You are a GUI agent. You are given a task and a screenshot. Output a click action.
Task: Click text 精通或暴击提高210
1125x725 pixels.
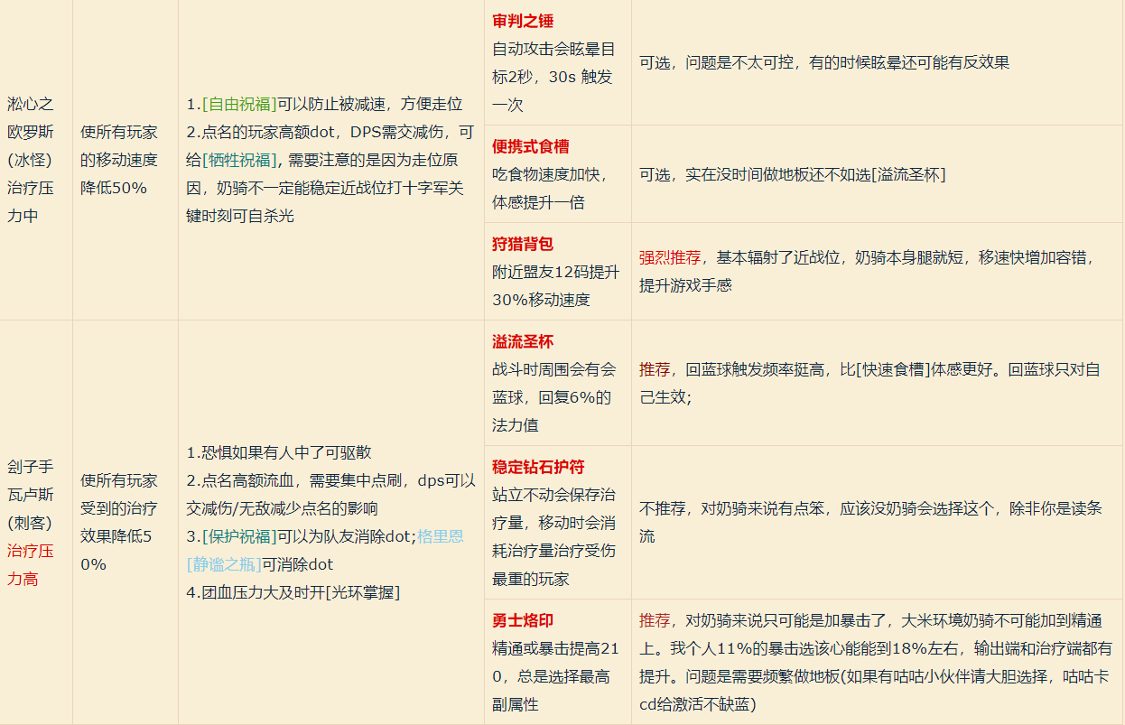pos(555,662)
